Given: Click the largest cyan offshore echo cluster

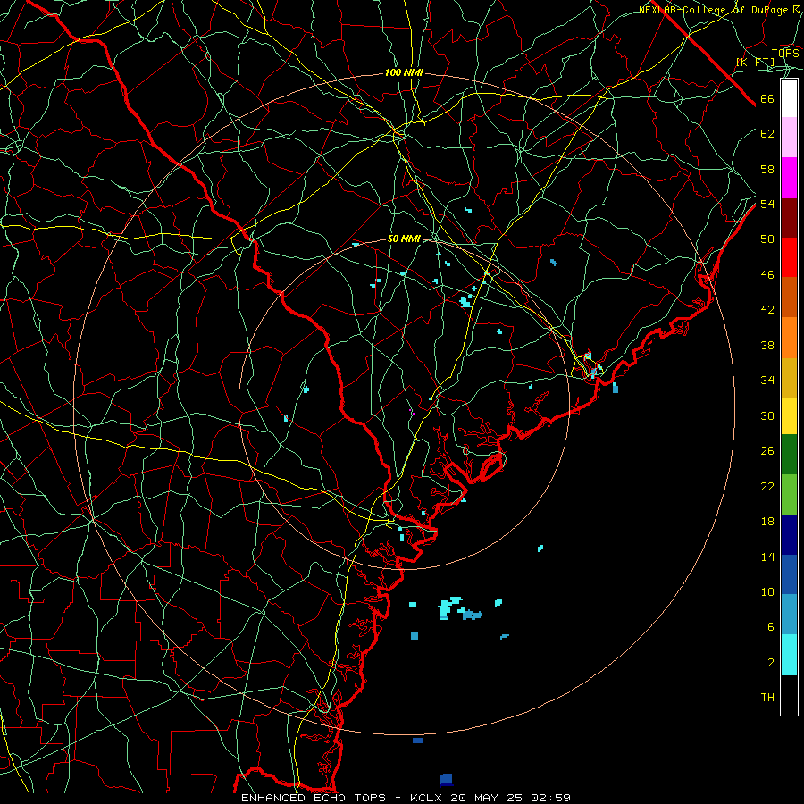Looking at the screenshot, I should coord(449,608).
